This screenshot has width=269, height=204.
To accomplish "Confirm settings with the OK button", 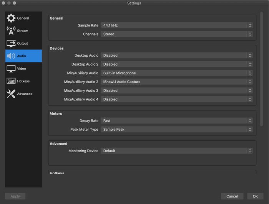I will pyautogui.click(x=255, y=196).
